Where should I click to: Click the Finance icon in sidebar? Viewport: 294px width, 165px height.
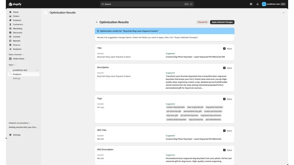(x=10, y=45)
